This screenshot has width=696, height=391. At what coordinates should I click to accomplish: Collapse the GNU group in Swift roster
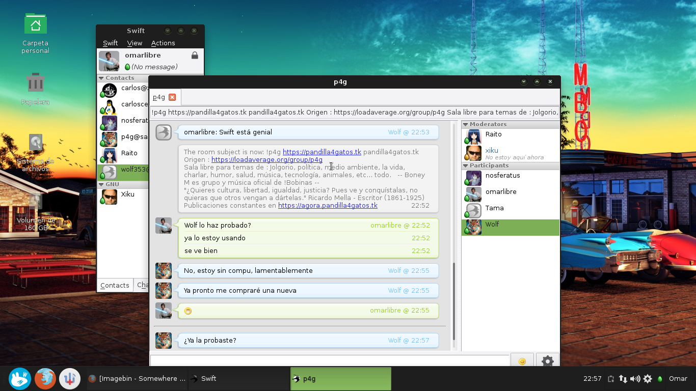coord(101,184)
